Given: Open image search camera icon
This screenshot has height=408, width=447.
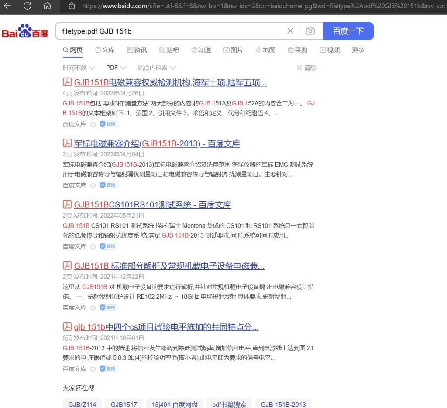Looking at the screenshot, I should click(x=310, y=31).
